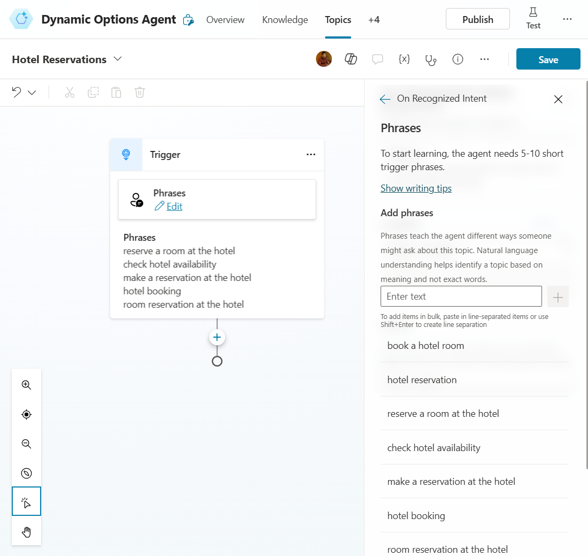The image size is (588, 556).
Task: Open the Test agent flask icon
Action: pyautogui.click(x=533, y=19)
